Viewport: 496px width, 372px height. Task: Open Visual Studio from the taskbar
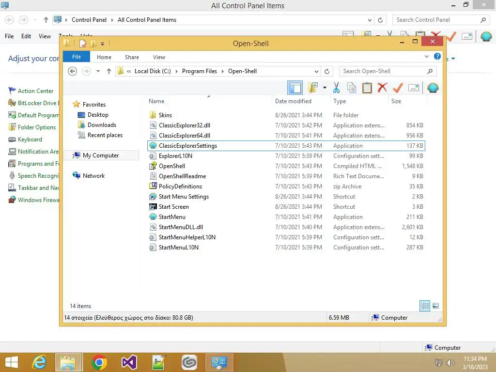[x=129, y=362]
